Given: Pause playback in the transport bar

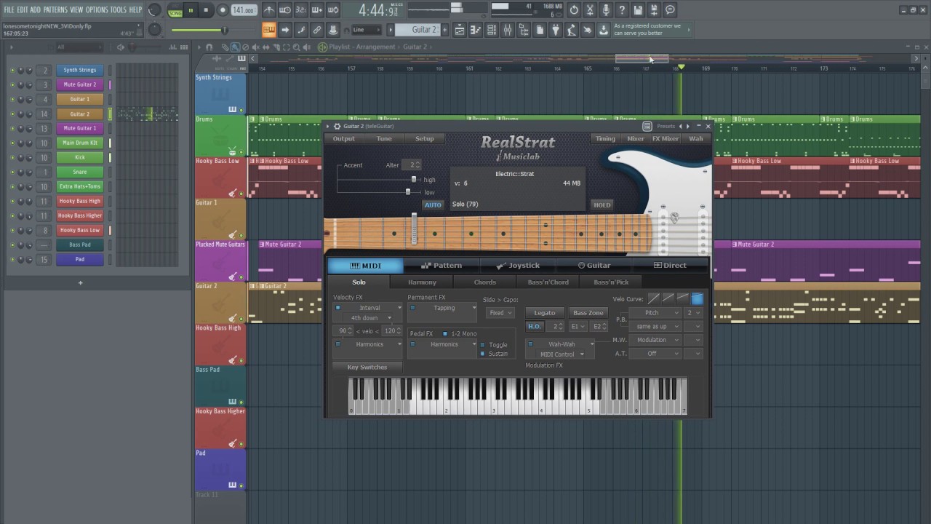Looking at the screenshot, I should click(191, 10).
